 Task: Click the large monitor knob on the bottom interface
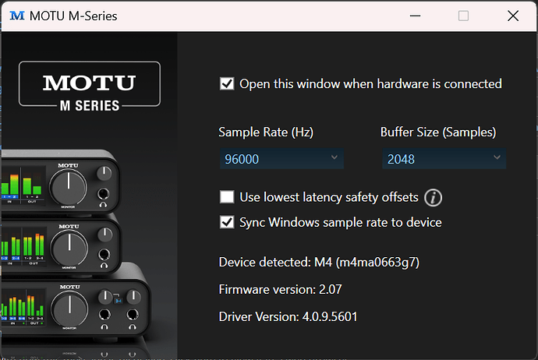[x=69, y=309]
